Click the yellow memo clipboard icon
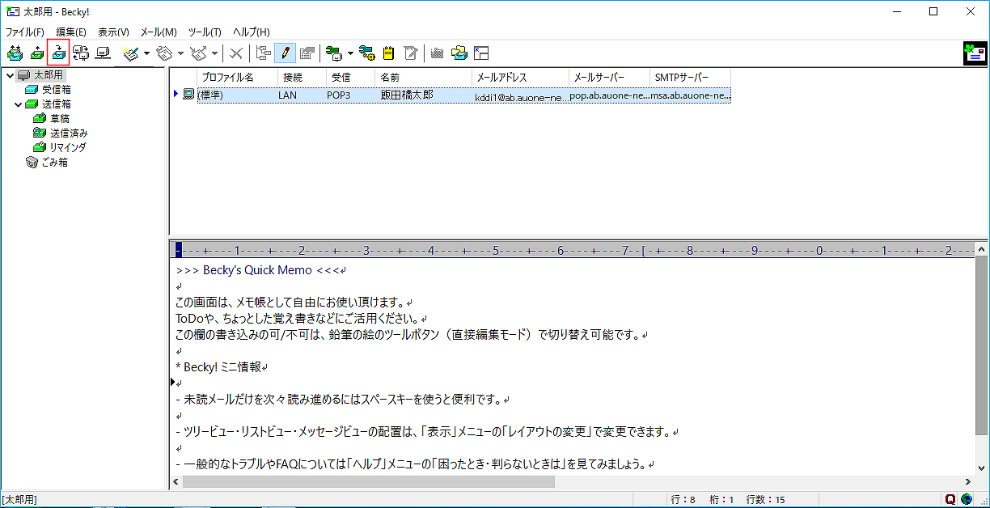990x508 pixels. pos(389,53)
